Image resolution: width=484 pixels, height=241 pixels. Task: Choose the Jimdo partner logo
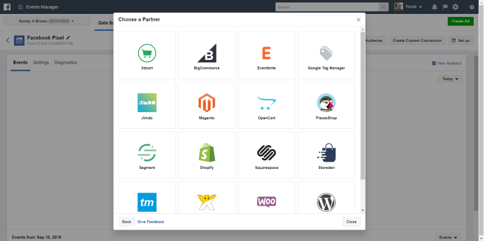pos(147,102)
